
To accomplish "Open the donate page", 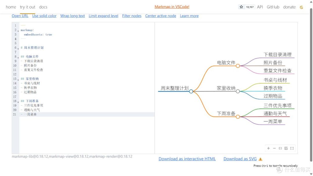I will click(x=289, y=7).
